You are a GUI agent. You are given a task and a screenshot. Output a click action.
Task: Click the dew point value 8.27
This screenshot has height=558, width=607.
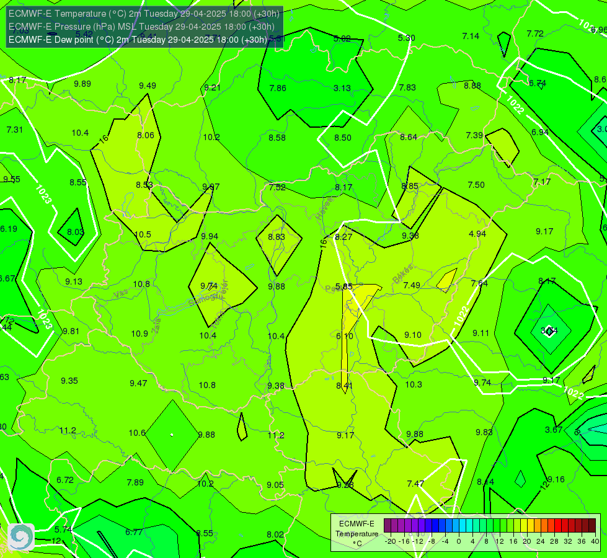point(343,237)
